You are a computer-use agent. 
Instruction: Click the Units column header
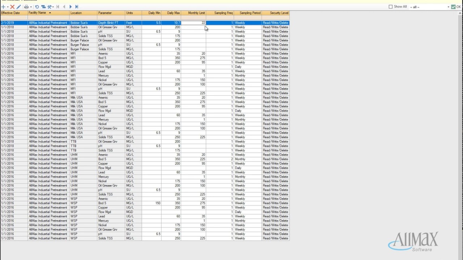[133, 13]
